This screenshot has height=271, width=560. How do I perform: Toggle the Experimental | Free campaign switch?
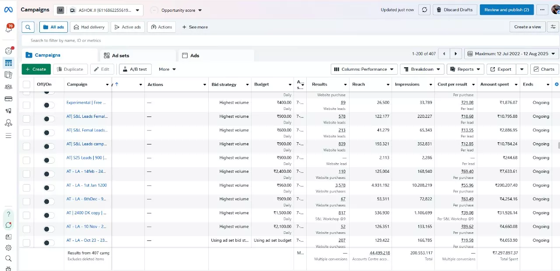49,105
